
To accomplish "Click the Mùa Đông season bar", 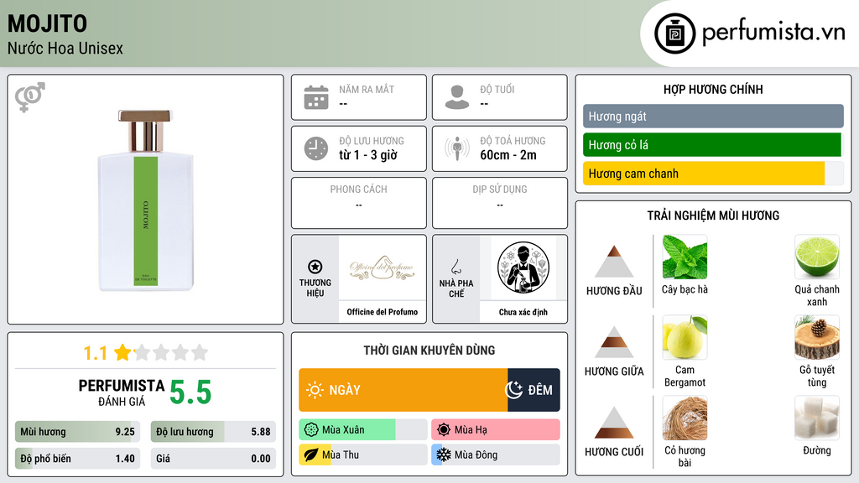I will click(496, 454).
